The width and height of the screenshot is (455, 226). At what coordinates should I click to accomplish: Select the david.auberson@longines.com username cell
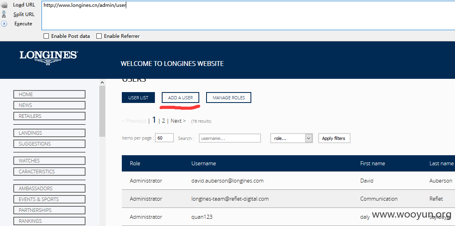(x=227, y=181)
